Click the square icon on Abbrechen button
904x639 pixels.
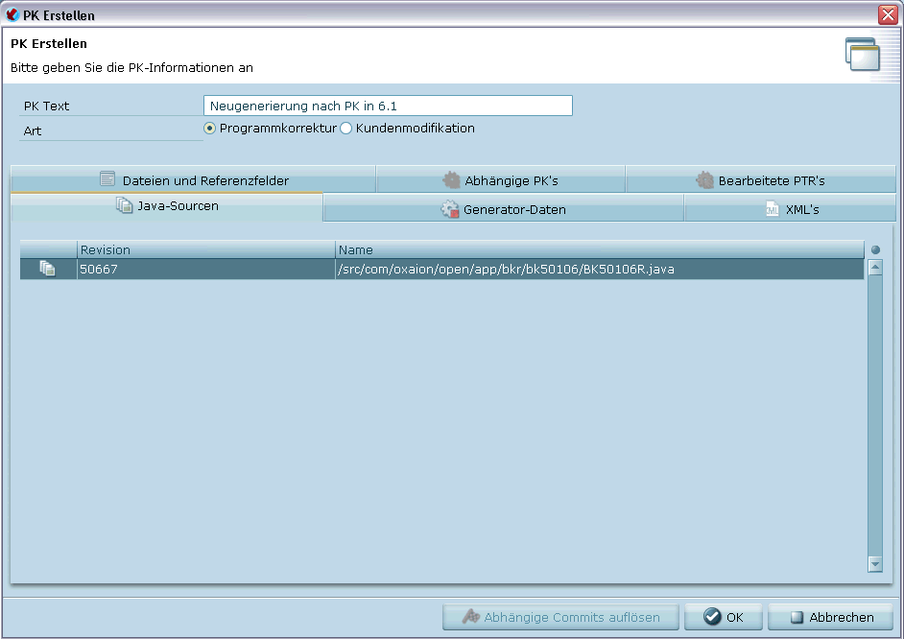797,617
